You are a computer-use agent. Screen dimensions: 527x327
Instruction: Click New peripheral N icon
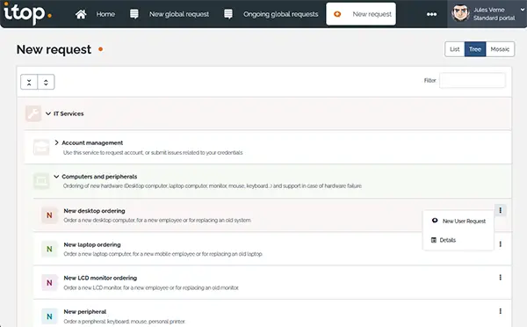pos(49,316)
